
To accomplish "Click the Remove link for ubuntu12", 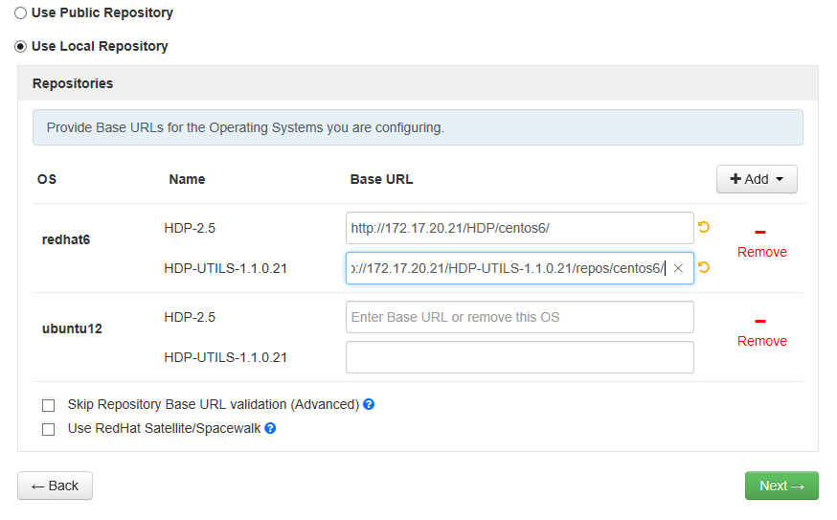I will point(761,341).
